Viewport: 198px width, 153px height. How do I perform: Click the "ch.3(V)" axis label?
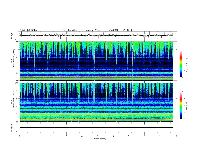tap(12, 128)
